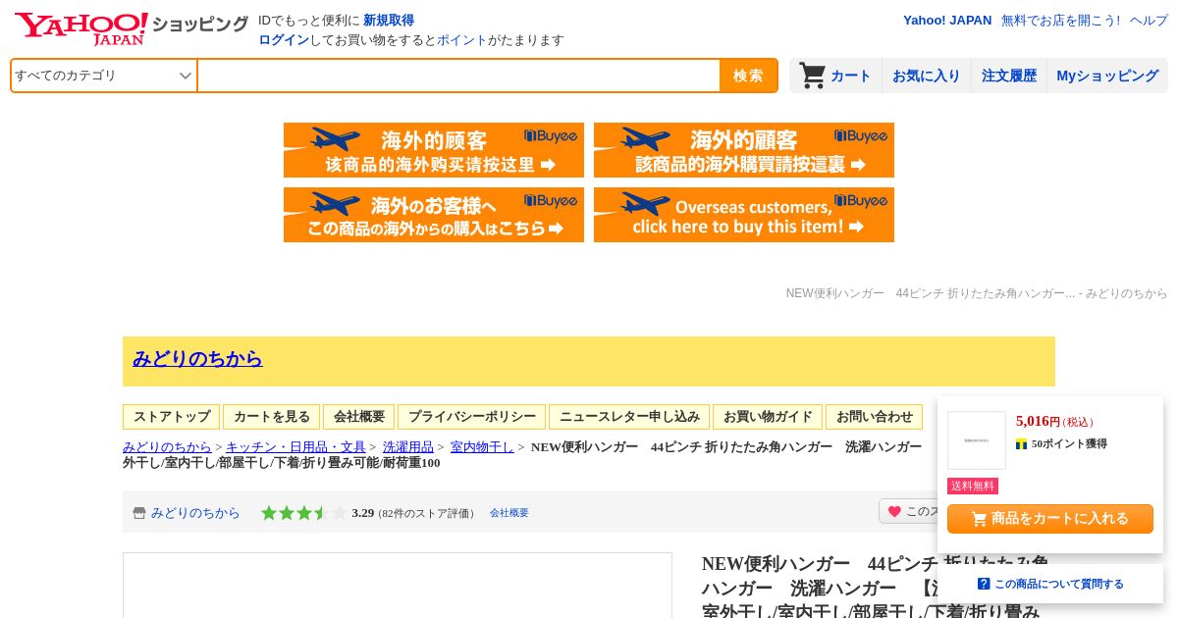This screenshot has height=618, width=1178.
Task: Click the simplified Chinese Buyee banner
Action: click(434, 150)
